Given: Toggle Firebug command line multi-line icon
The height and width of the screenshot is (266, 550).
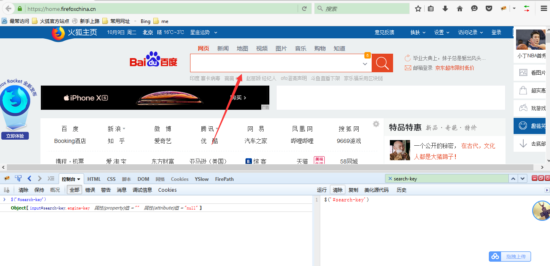Looking at the screenshot, I should (x=51, y=178).
